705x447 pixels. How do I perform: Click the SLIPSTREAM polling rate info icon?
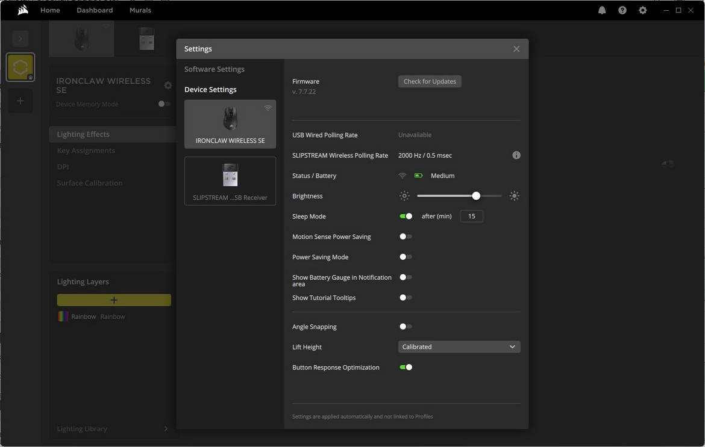(516, 155)
